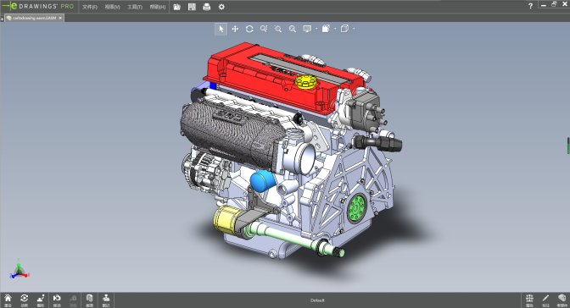Start the Animate playback tool
The height and width of the screenshot is (308, 570).
tap(25, 300)
